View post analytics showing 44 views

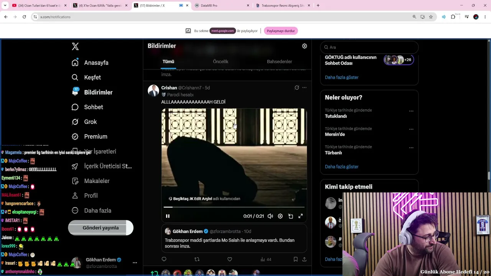click(266, 260)
